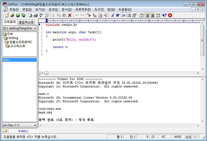Open the 문서(D) menu
The image size is (207, 141).
click(67, 9)
